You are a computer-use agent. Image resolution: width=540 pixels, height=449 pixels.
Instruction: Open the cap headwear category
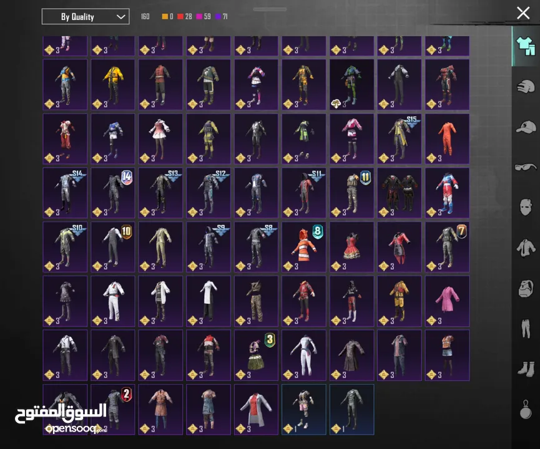click(526, 127)
